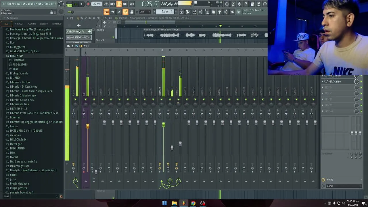
Task: Switch browser to the LIBRARY tab
Action: pyautogui.click(x=44, y=24)
